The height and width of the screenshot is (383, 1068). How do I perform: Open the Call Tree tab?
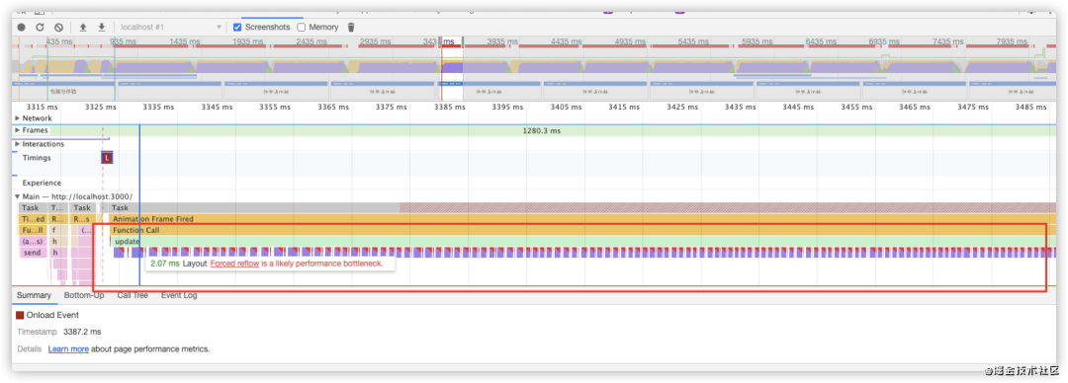click(x=133, y=296)
